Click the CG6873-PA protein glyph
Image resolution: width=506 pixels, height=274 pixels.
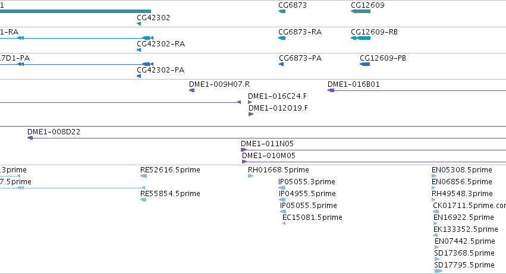click(281, 64)
